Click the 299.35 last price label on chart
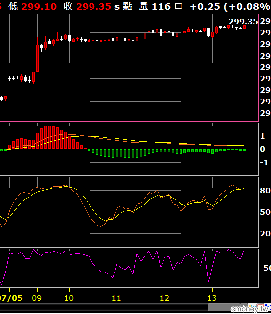This screenshot has height=314, width=271. [243, 22]
